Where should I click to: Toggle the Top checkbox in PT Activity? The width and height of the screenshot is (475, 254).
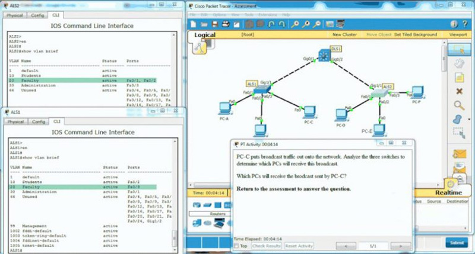(x=236, y=246)
